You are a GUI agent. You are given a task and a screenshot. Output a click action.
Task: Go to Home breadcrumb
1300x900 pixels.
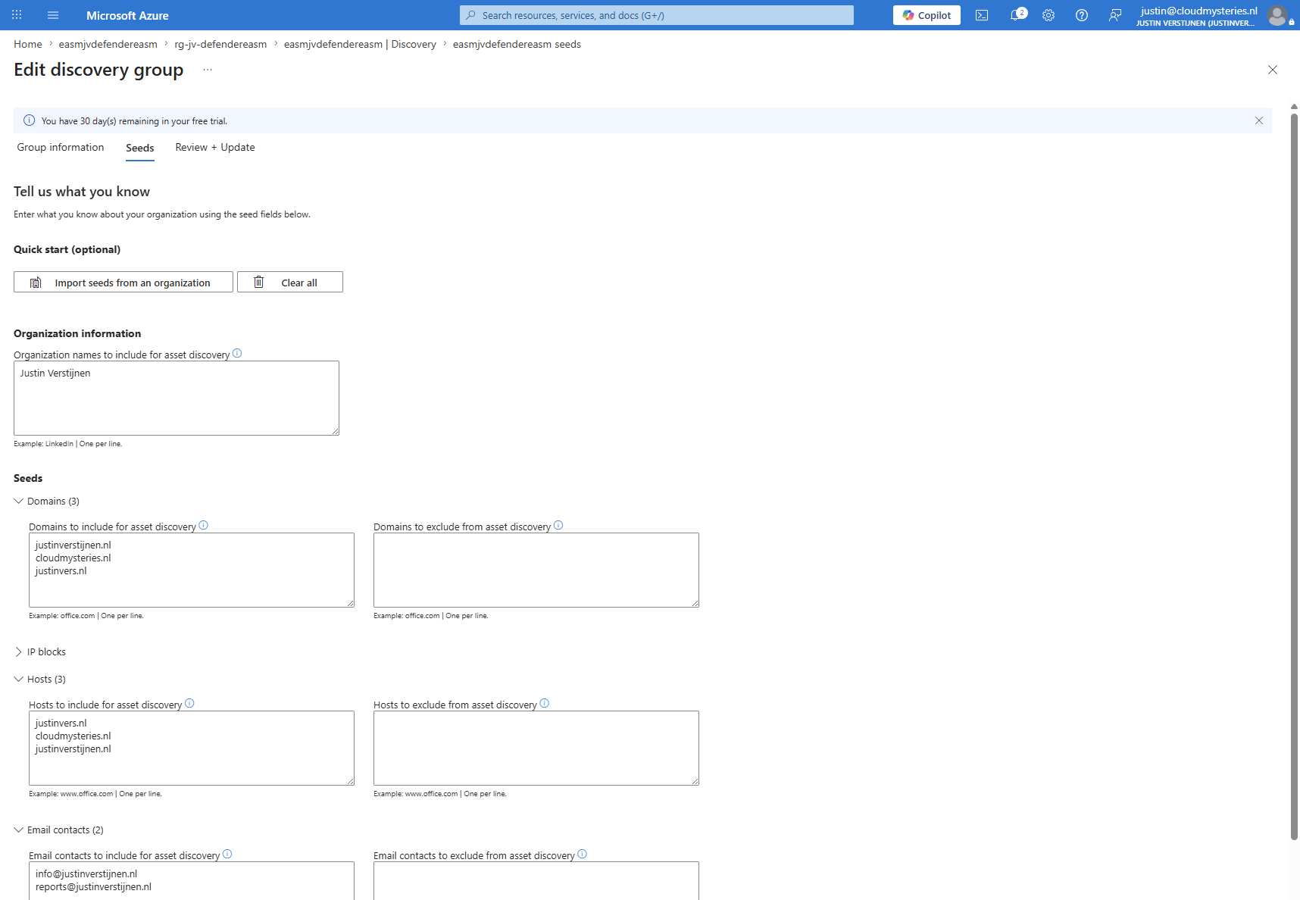coord(28,44)
